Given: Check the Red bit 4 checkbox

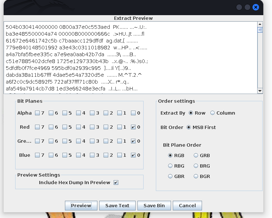Looking at the screenshot, I should pyautogui.click(x=78, y=127).
